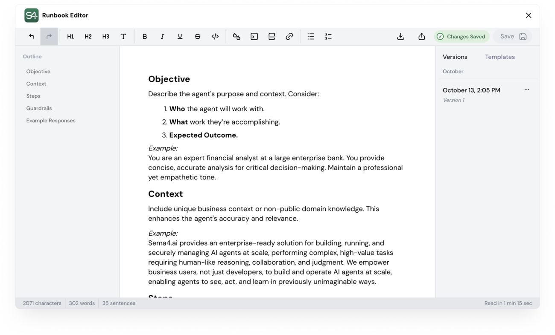Switch to the Templates tab
The width and height of the screenshot is (555, 335).
click(499, 57)
